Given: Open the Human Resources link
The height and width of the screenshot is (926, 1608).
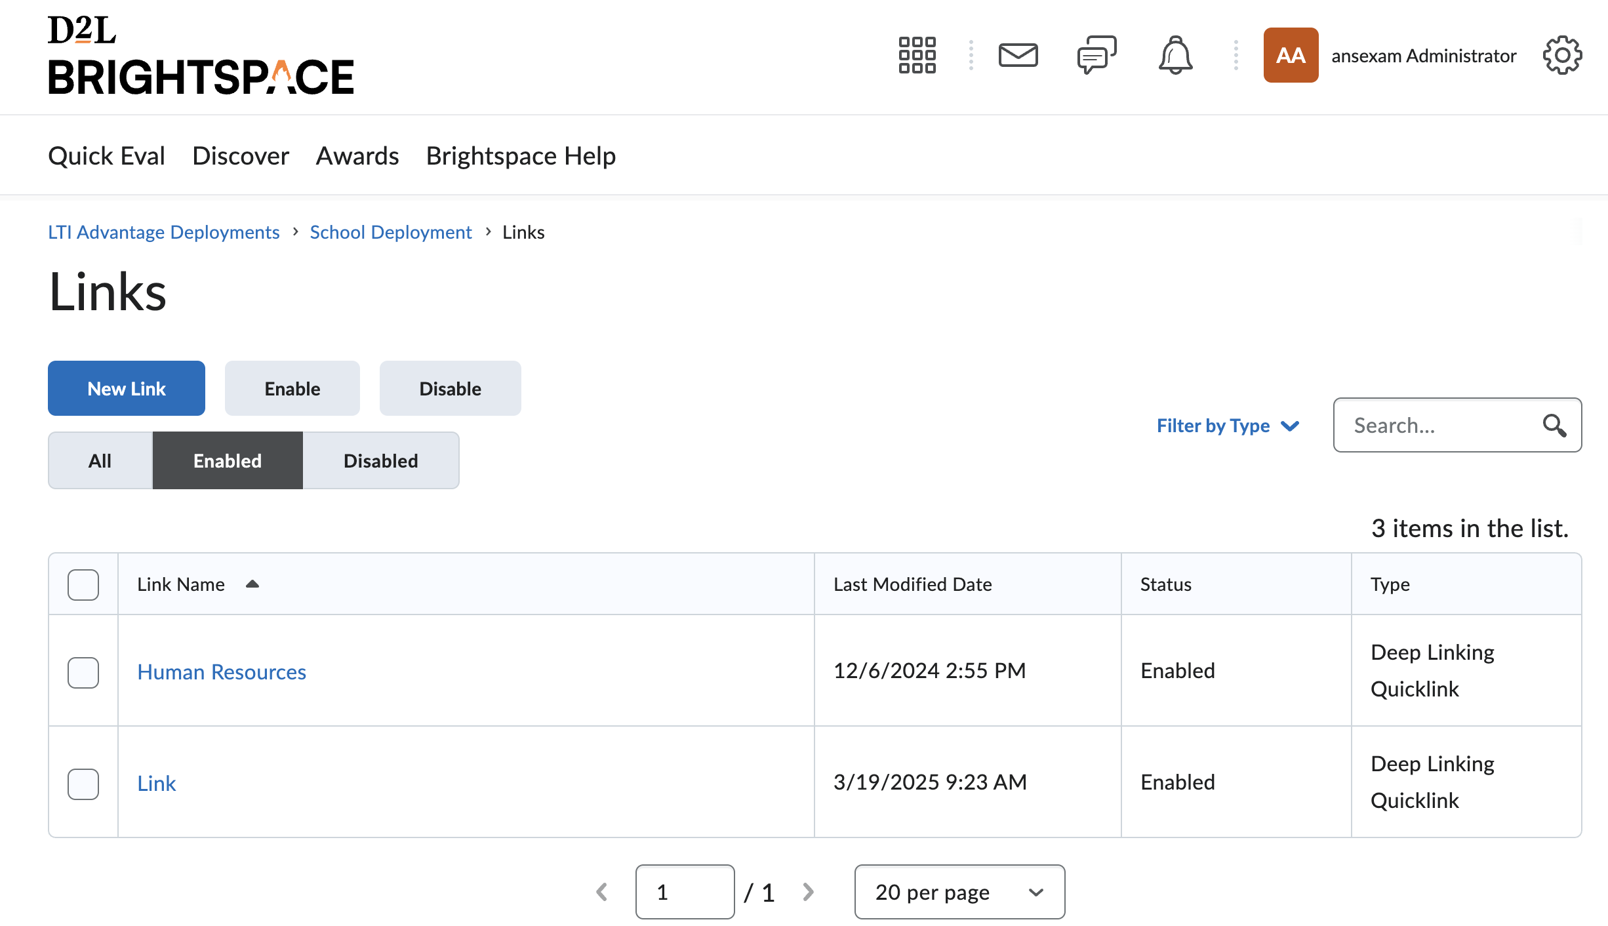Looking at the screenshot, I should [x=222, y=672].
